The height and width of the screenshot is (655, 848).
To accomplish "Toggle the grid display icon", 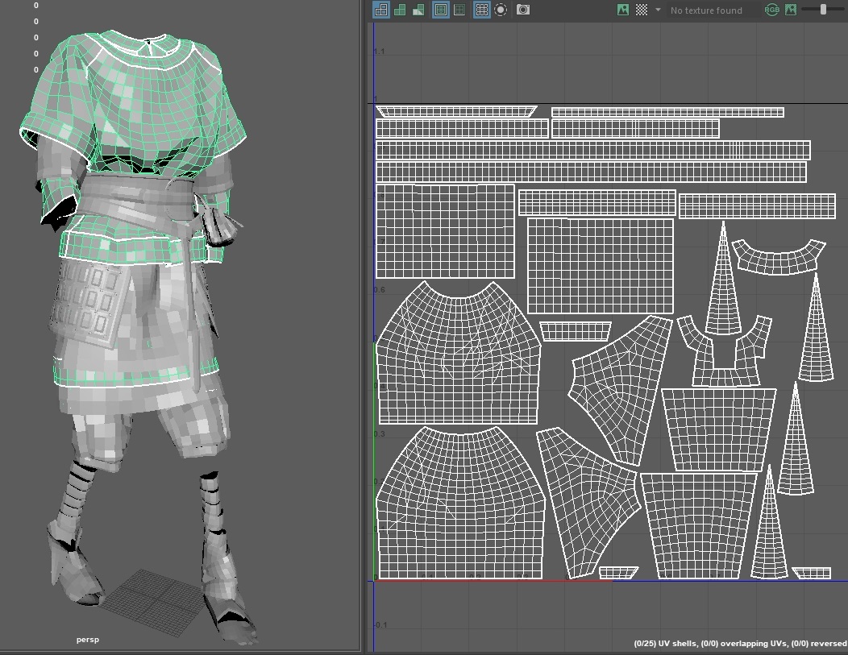I will (481, 10).
